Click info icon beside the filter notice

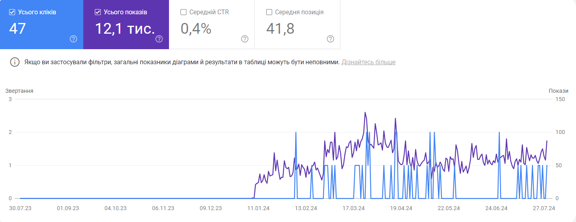coord(15,62)
